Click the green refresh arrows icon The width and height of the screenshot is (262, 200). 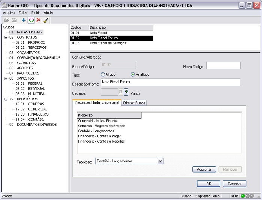point(31,20)
